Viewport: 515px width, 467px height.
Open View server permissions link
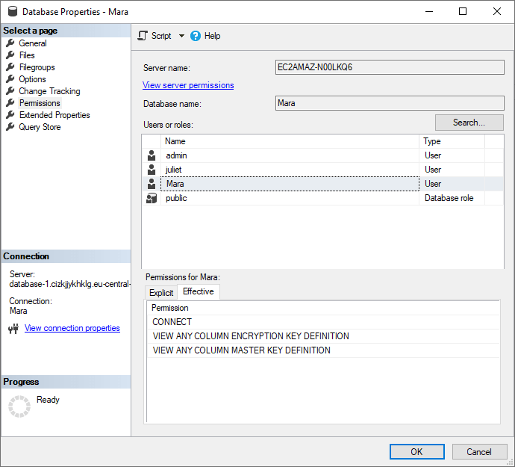[x=188, y=85]
